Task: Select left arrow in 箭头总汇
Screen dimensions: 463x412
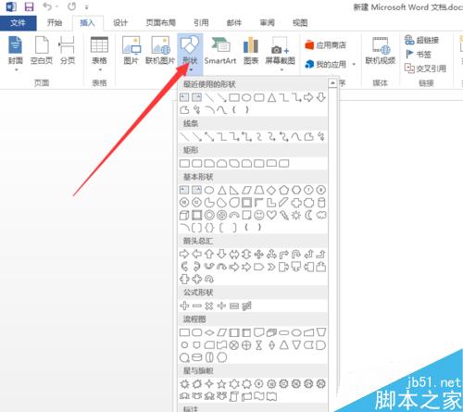Action: point(196,255)
